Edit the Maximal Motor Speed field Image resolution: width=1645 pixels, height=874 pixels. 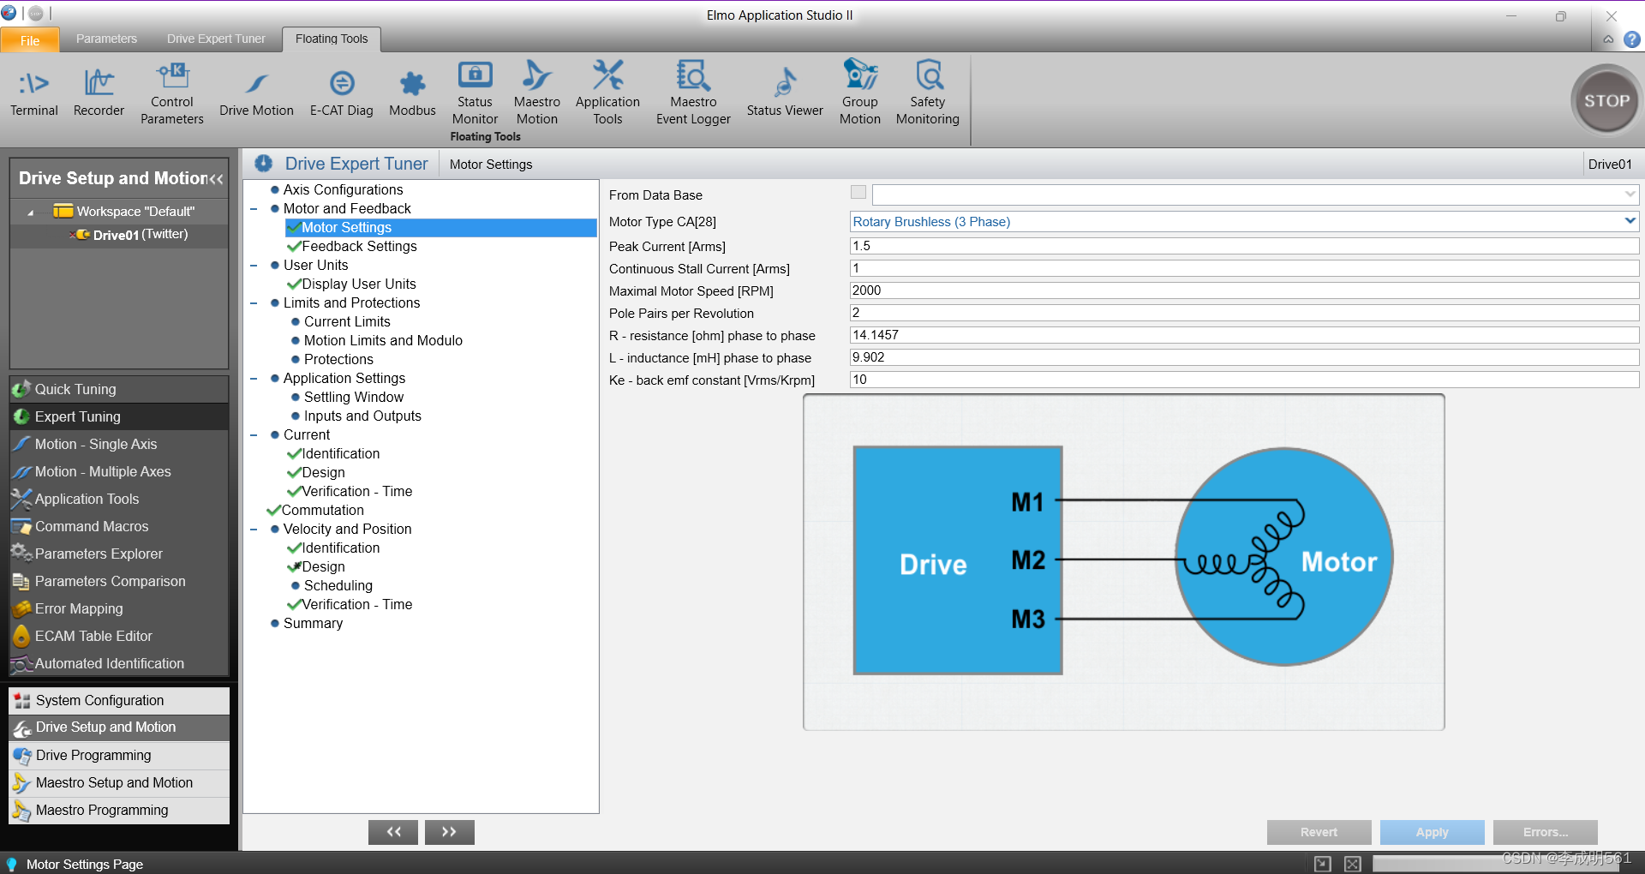1244,290
